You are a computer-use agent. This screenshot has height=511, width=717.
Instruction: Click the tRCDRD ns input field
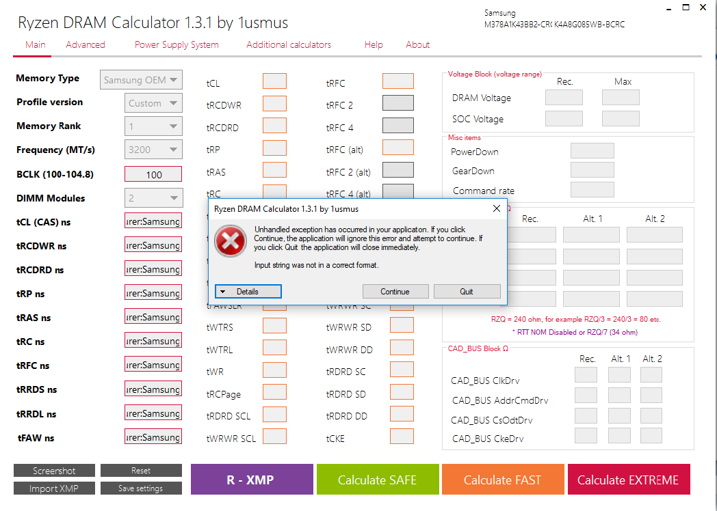(x=153, y=269)
